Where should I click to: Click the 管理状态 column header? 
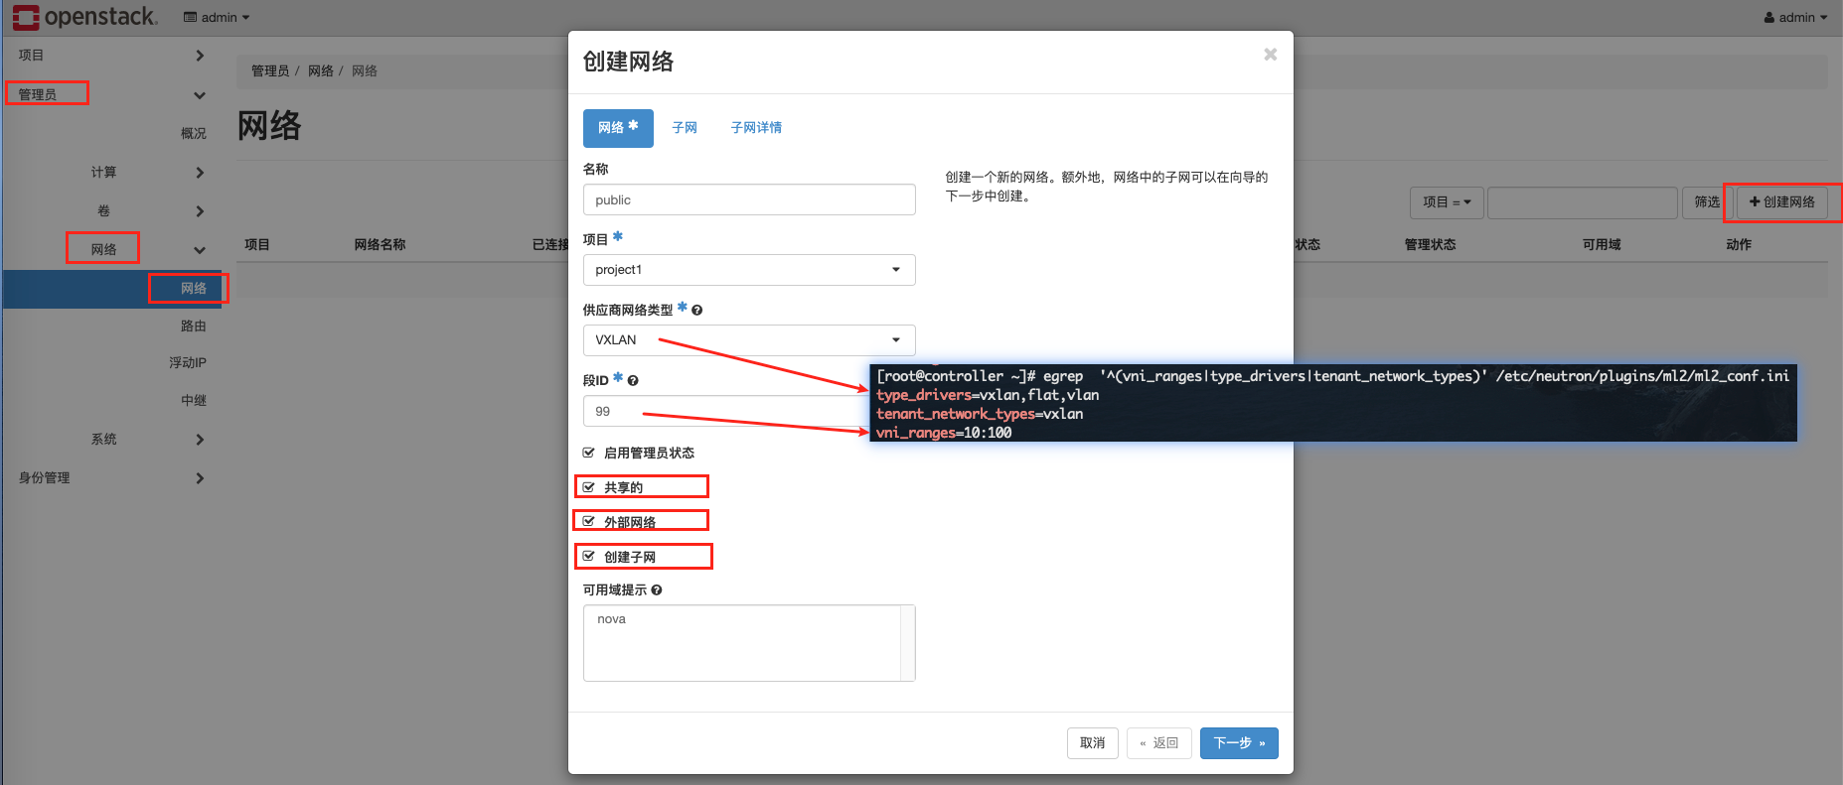tap(1430, 245)
